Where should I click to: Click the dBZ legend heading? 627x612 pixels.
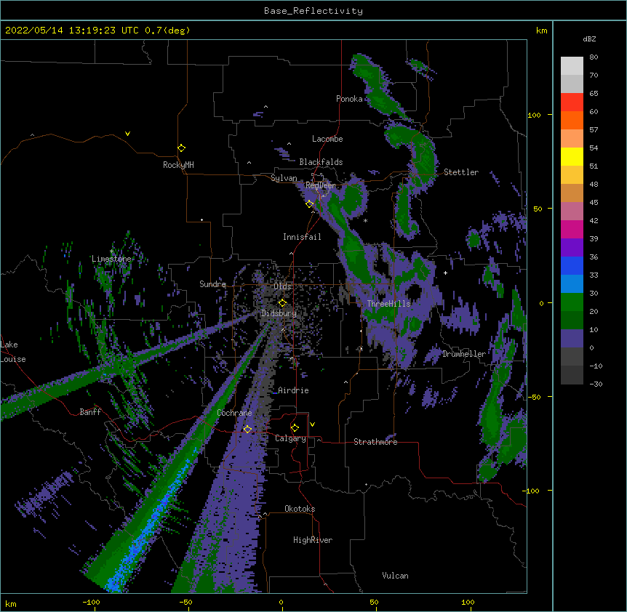coord(589,39)
